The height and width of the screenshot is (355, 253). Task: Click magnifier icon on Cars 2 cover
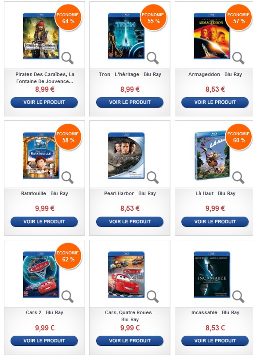coord(68,297)
